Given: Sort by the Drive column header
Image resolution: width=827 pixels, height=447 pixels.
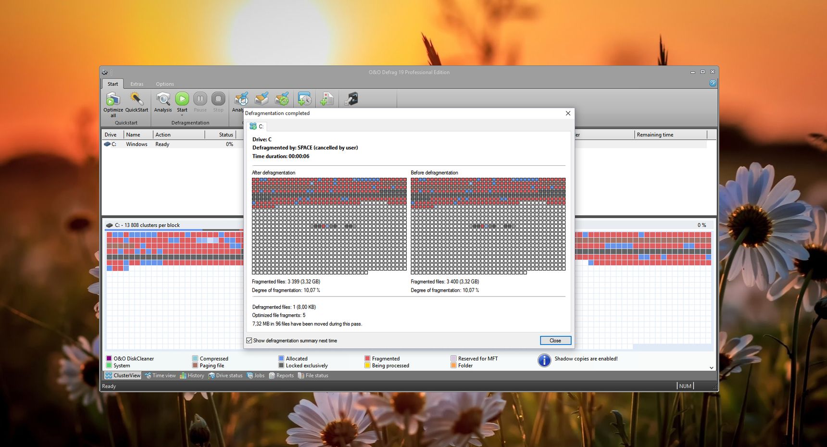Looking at the screenshot, I should 113,135.
